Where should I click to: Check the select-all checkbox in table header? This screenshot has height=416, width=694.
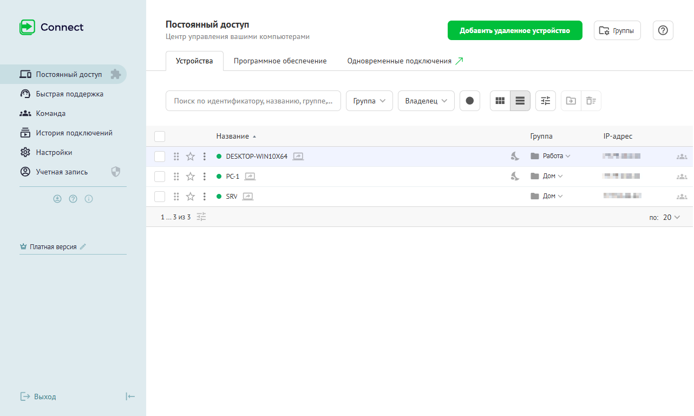160,136
